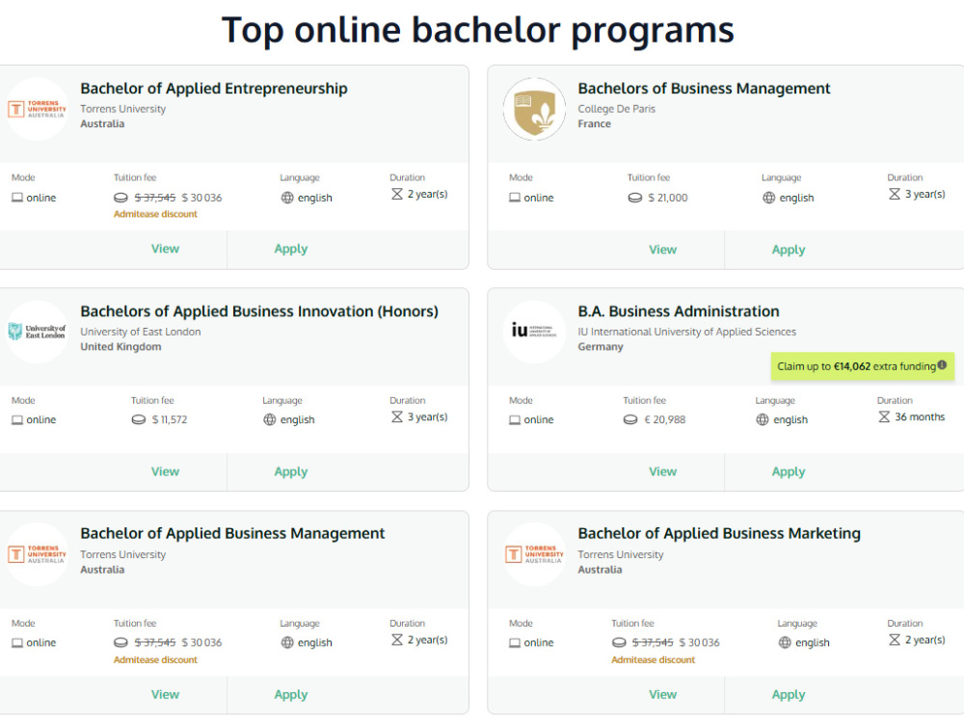View the Bachelors of Business Management program

[x=663, y=250]
